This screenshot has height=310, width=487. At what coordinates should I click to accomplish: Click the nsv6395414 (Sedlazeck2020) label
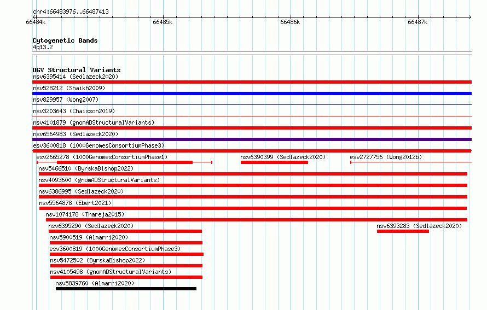[x=76, y=77]
